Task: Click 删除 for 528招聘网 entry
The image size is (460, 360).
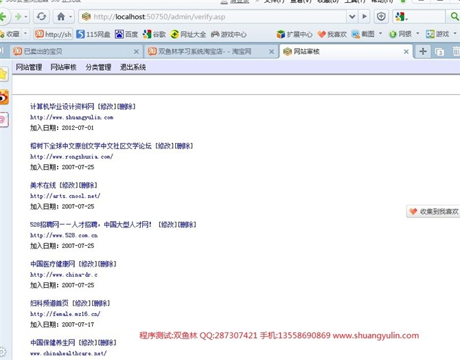Action: (x=187, y=225)
